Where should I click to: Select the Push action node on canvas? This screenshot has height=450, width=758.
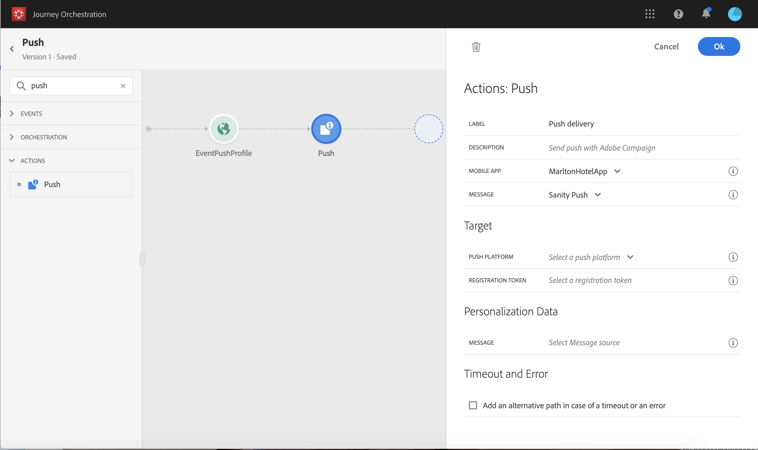pos(326,129)
